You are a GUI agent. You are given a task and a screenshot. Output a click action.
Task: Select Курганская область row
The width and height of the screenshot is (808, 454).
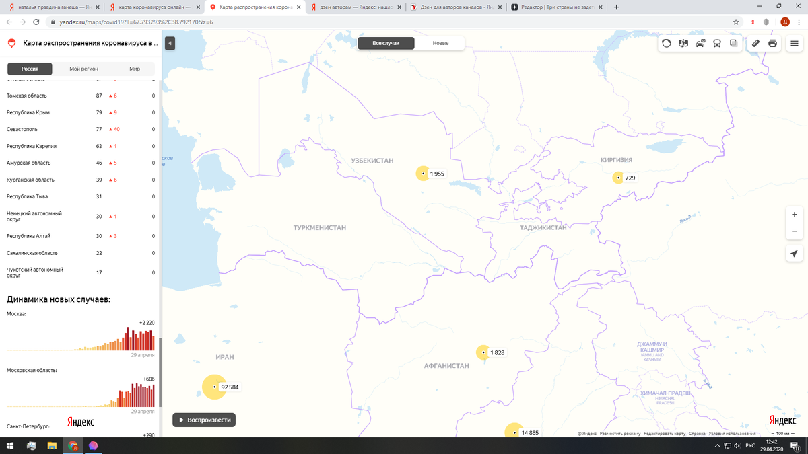point(80,180)
